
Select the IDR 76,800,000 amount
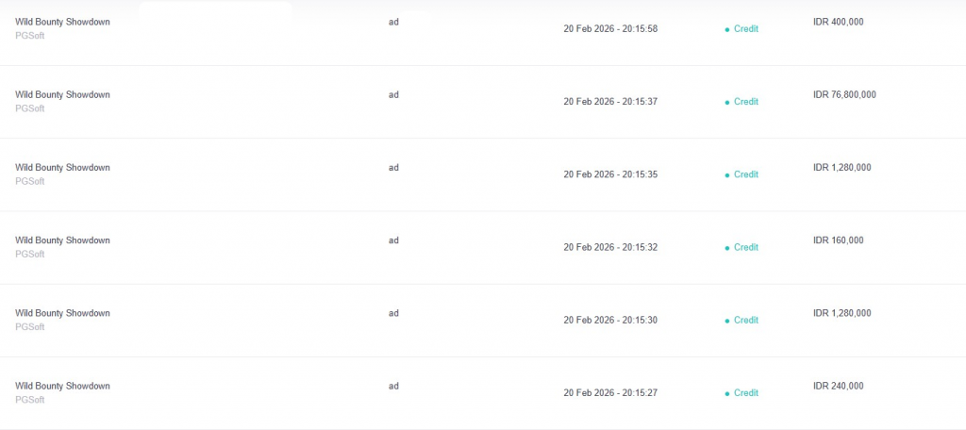[x=844, y=94]
